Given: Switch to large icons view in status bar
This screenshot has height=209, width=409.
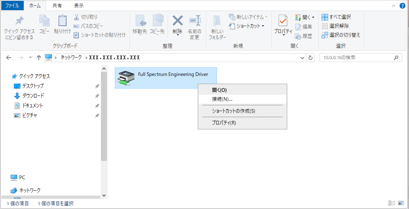Looking at the screenshot, I should [x=400, y=203].
